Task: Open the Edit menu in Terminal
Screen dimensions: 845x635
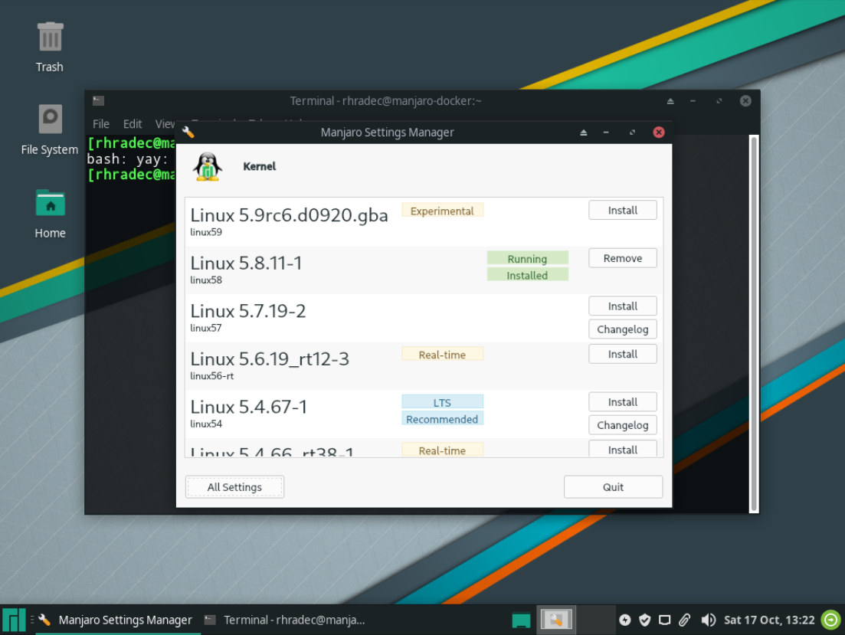Action: coord(132,124)
